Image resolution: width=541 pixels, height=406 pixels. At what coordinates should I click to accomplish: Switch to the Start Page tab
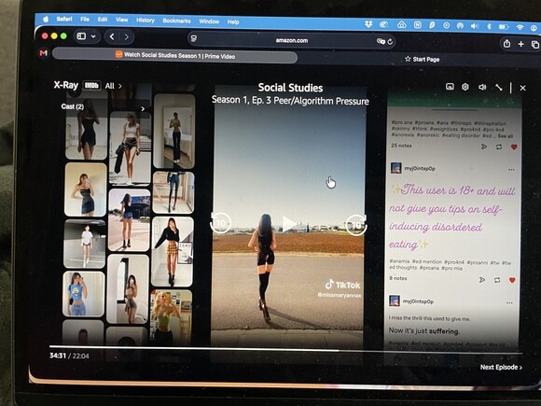pos(422,59)
